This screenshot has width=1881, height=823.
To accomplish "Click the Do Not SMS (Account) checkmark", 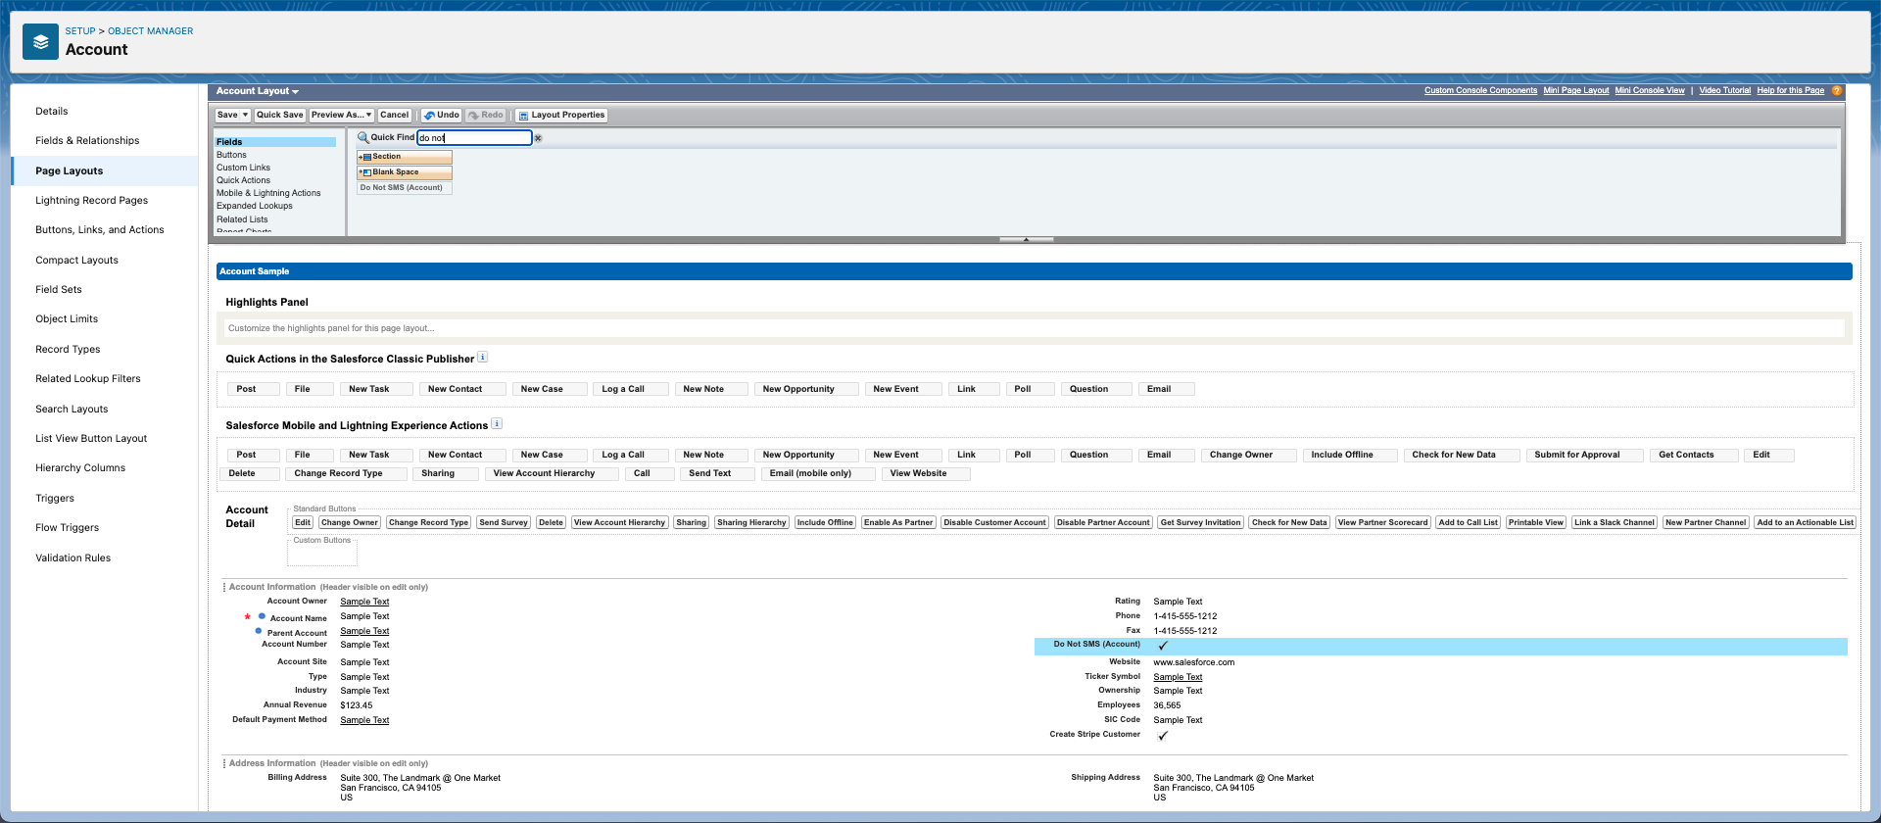I will pyautogui.click(x=1163, y=646).
